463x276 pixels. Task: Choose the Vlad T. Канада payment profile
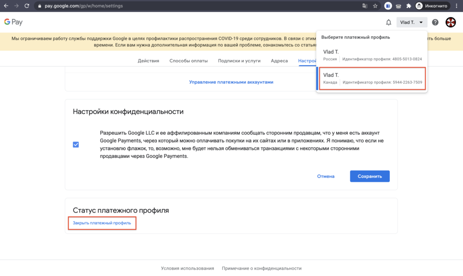tap(372, 78)
